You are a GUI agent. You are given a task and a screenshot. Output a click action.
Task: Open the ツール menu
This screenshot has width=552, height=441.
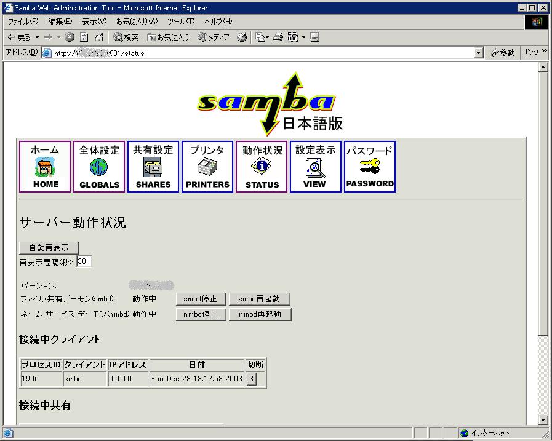tap(181, 22)
